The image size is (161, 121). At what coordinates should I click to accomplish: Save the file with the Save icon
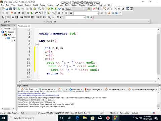click(x=10, y=9)
